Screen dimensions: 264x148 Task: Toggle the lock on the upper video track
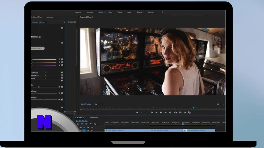point(81,127)
